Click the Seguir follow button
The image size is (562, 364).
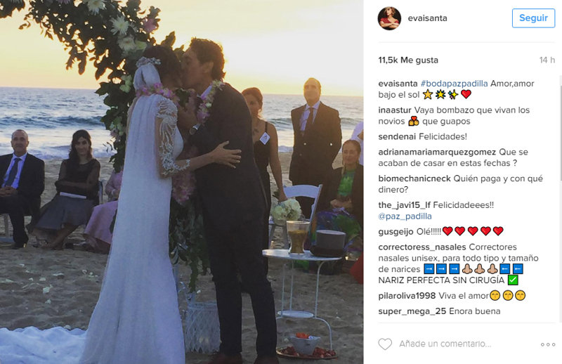click(x=533, y=18)
